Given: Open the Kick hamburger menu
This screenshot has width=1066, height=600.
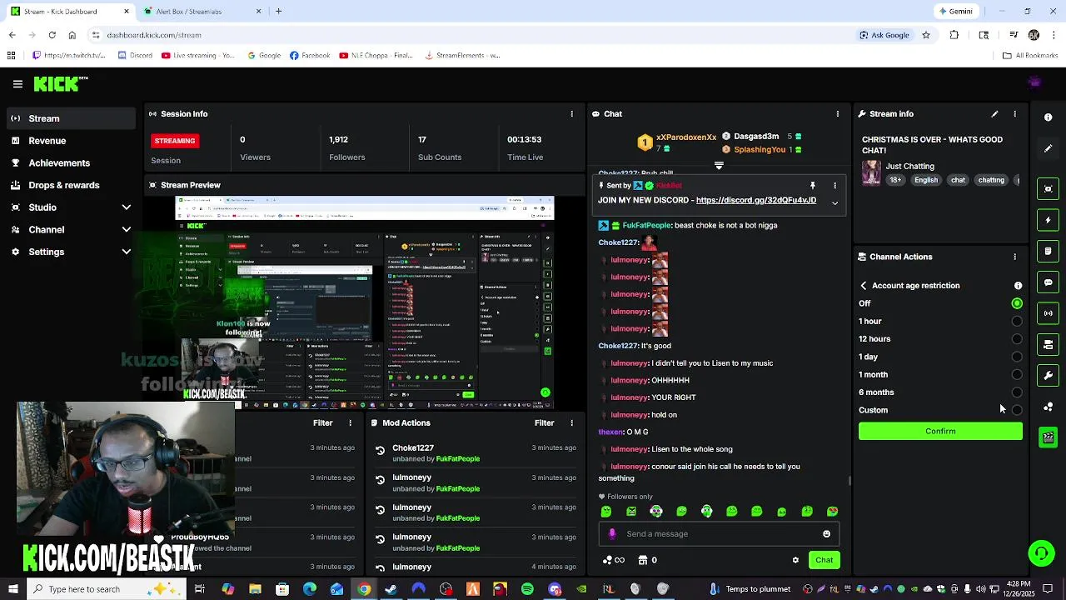Looking at the screenshot, I should pyautogui.click(x=17, y=83).
